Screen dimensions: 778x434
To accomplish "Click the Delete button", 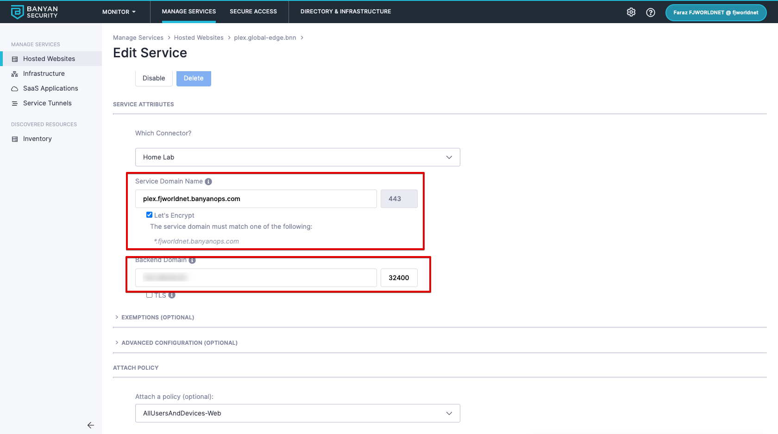I will point(194,78).
